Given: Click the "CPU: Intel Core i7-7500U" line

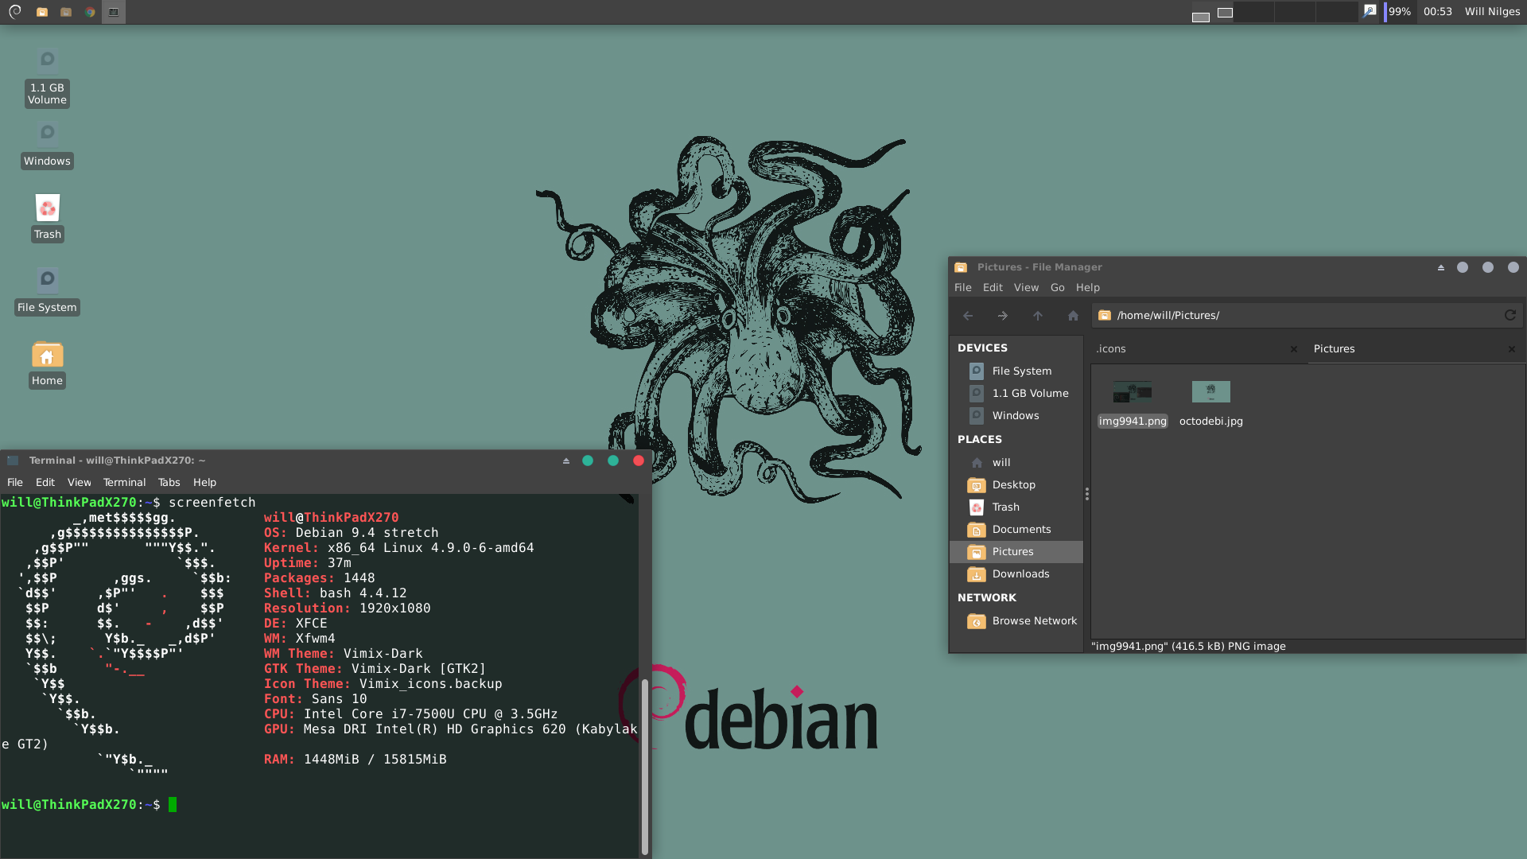Looking at the screenshot, I should tap(410, 714).
